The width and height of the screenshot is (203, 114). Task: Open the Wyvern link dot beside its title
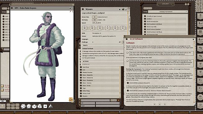(83, 9)
